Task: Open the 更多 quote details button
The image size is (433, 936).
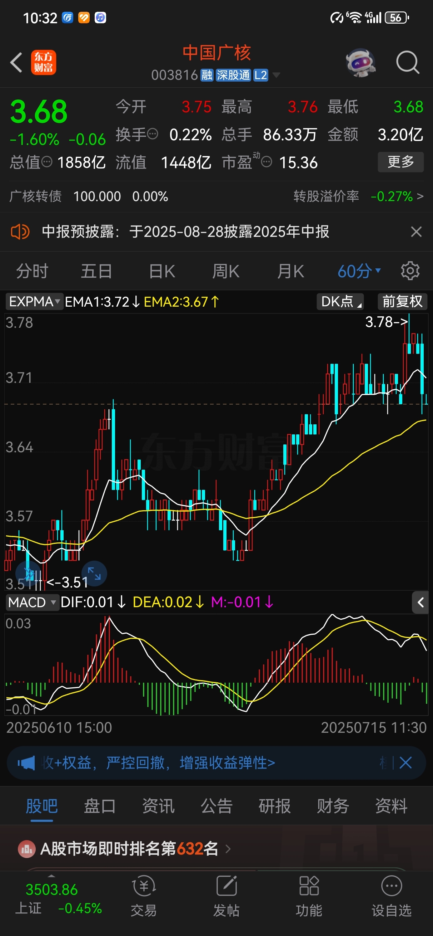Action: coord(401,162)
